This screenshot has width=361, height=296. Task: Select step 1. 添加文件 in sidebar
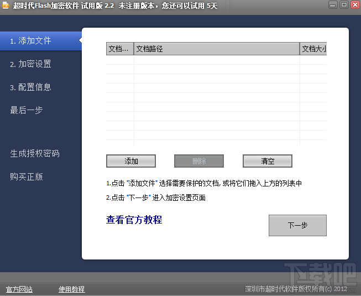41,41
